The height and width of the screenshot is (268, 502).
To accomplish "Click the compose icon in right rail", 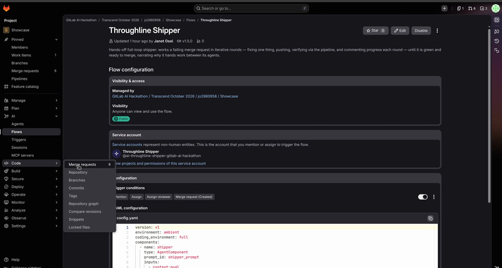I will (x=496, y=20).
